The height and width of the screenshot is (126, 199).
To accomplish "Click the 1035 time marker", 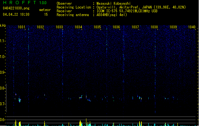I will pyautogui.click(x=97, y=27).
